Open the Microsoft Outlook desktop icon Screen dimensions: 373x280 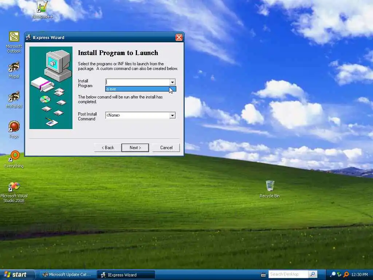click(x=14, y=42)
